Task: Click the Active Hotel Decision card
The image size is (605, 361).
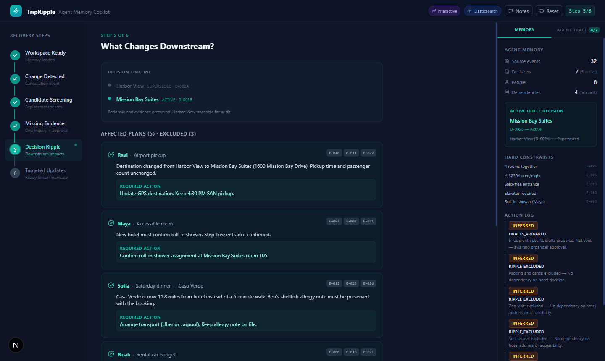Action: click(550, 125)
